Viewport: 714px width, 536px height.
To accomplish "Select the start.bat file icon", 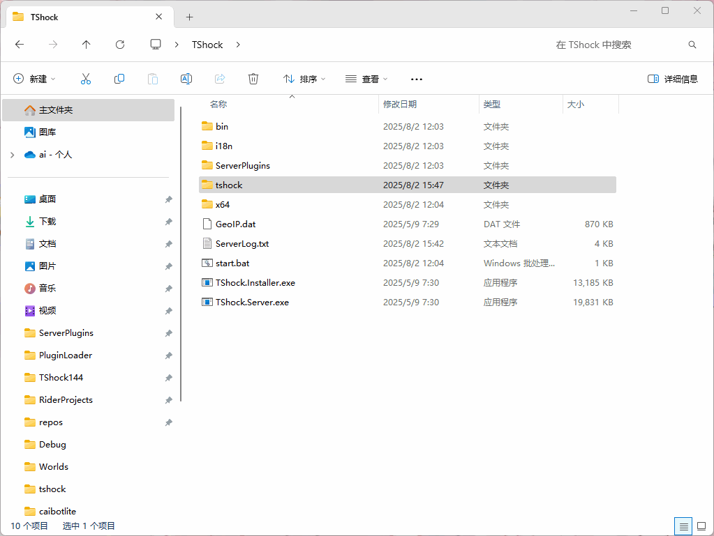I will click(x=207, y=263).
